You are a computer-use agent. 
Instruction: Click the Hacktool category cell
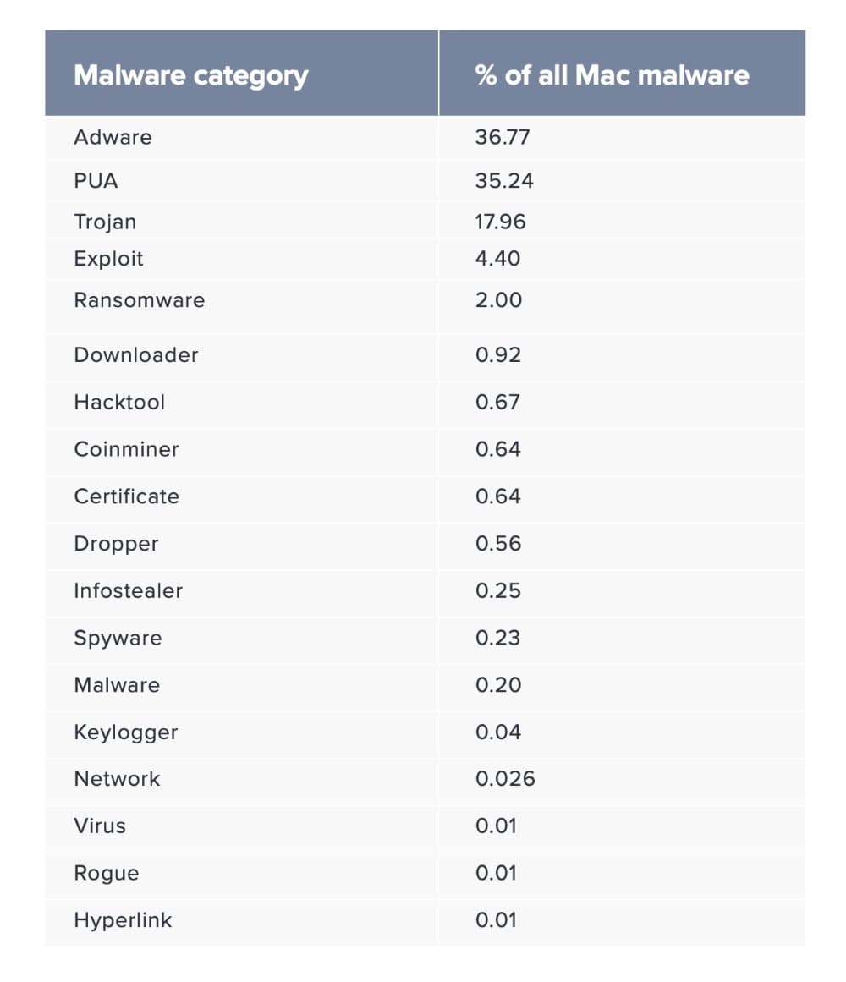click(x=119, y=402)
